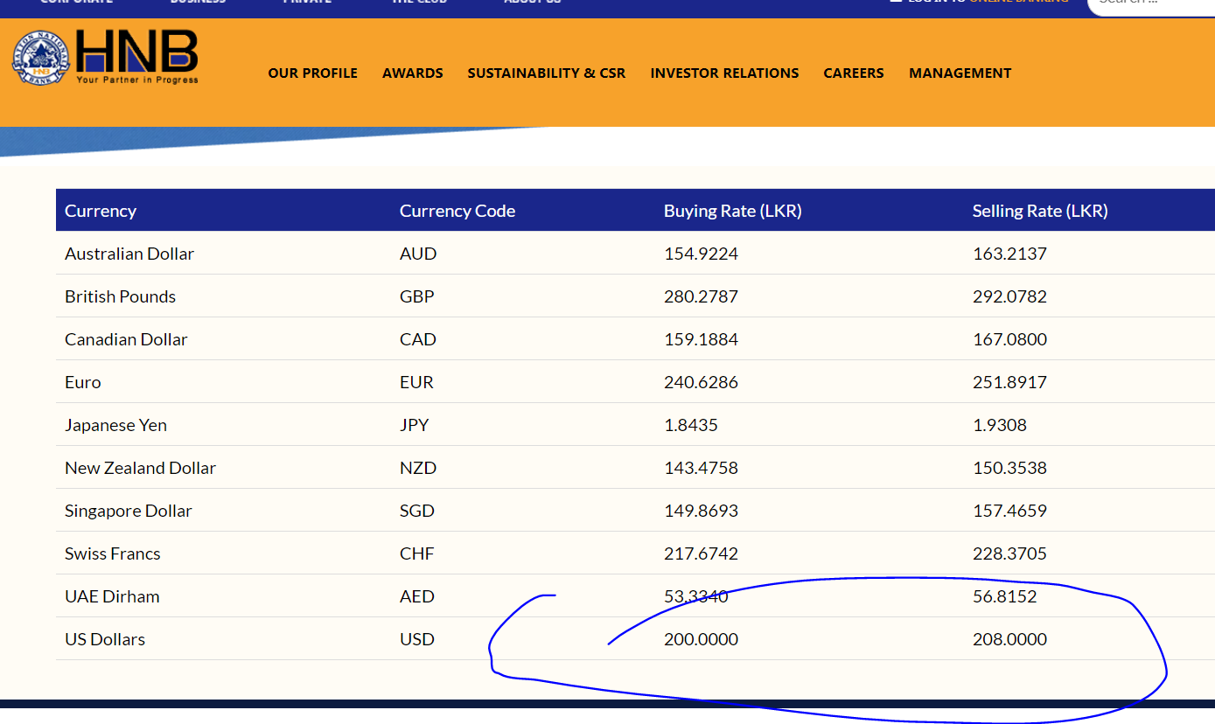Click JPY selling rate 1.9308

coord(1000,425)
